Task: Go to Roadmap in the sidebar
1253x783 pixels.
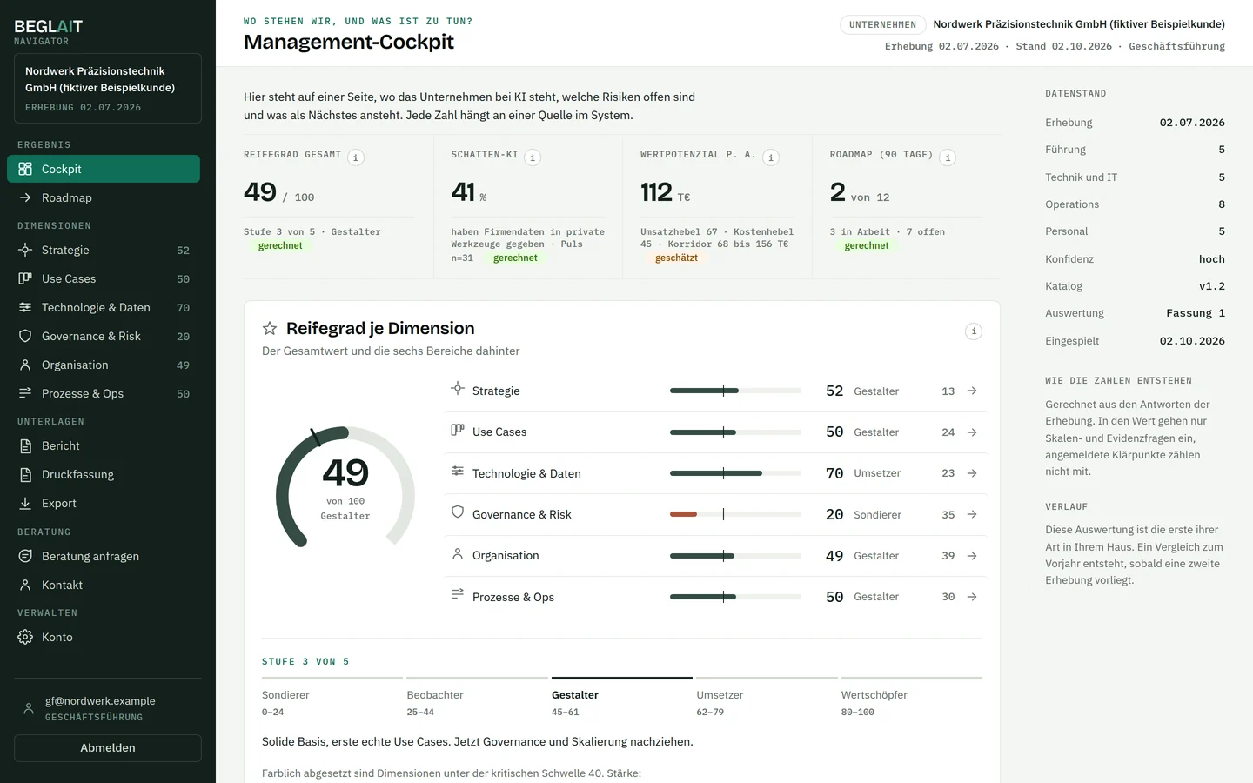Action: (104, 197)
